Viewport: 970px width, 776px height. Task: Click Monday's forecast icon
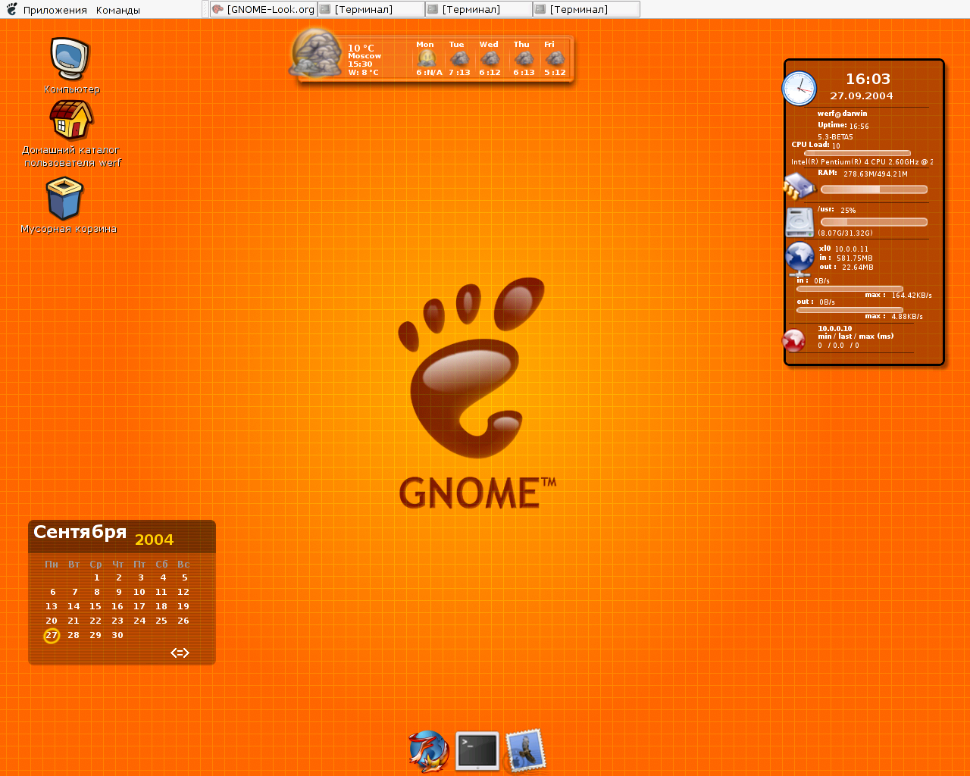[x=427, y=58]
